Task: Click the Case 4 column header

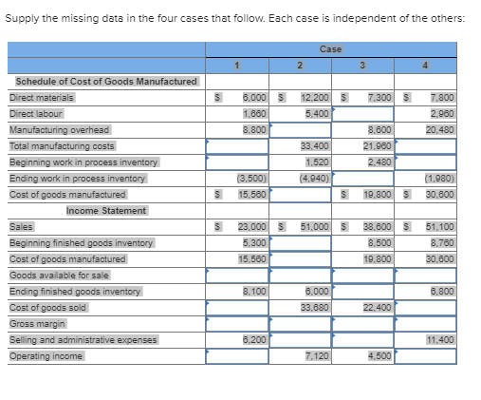Action: [425, 66]
